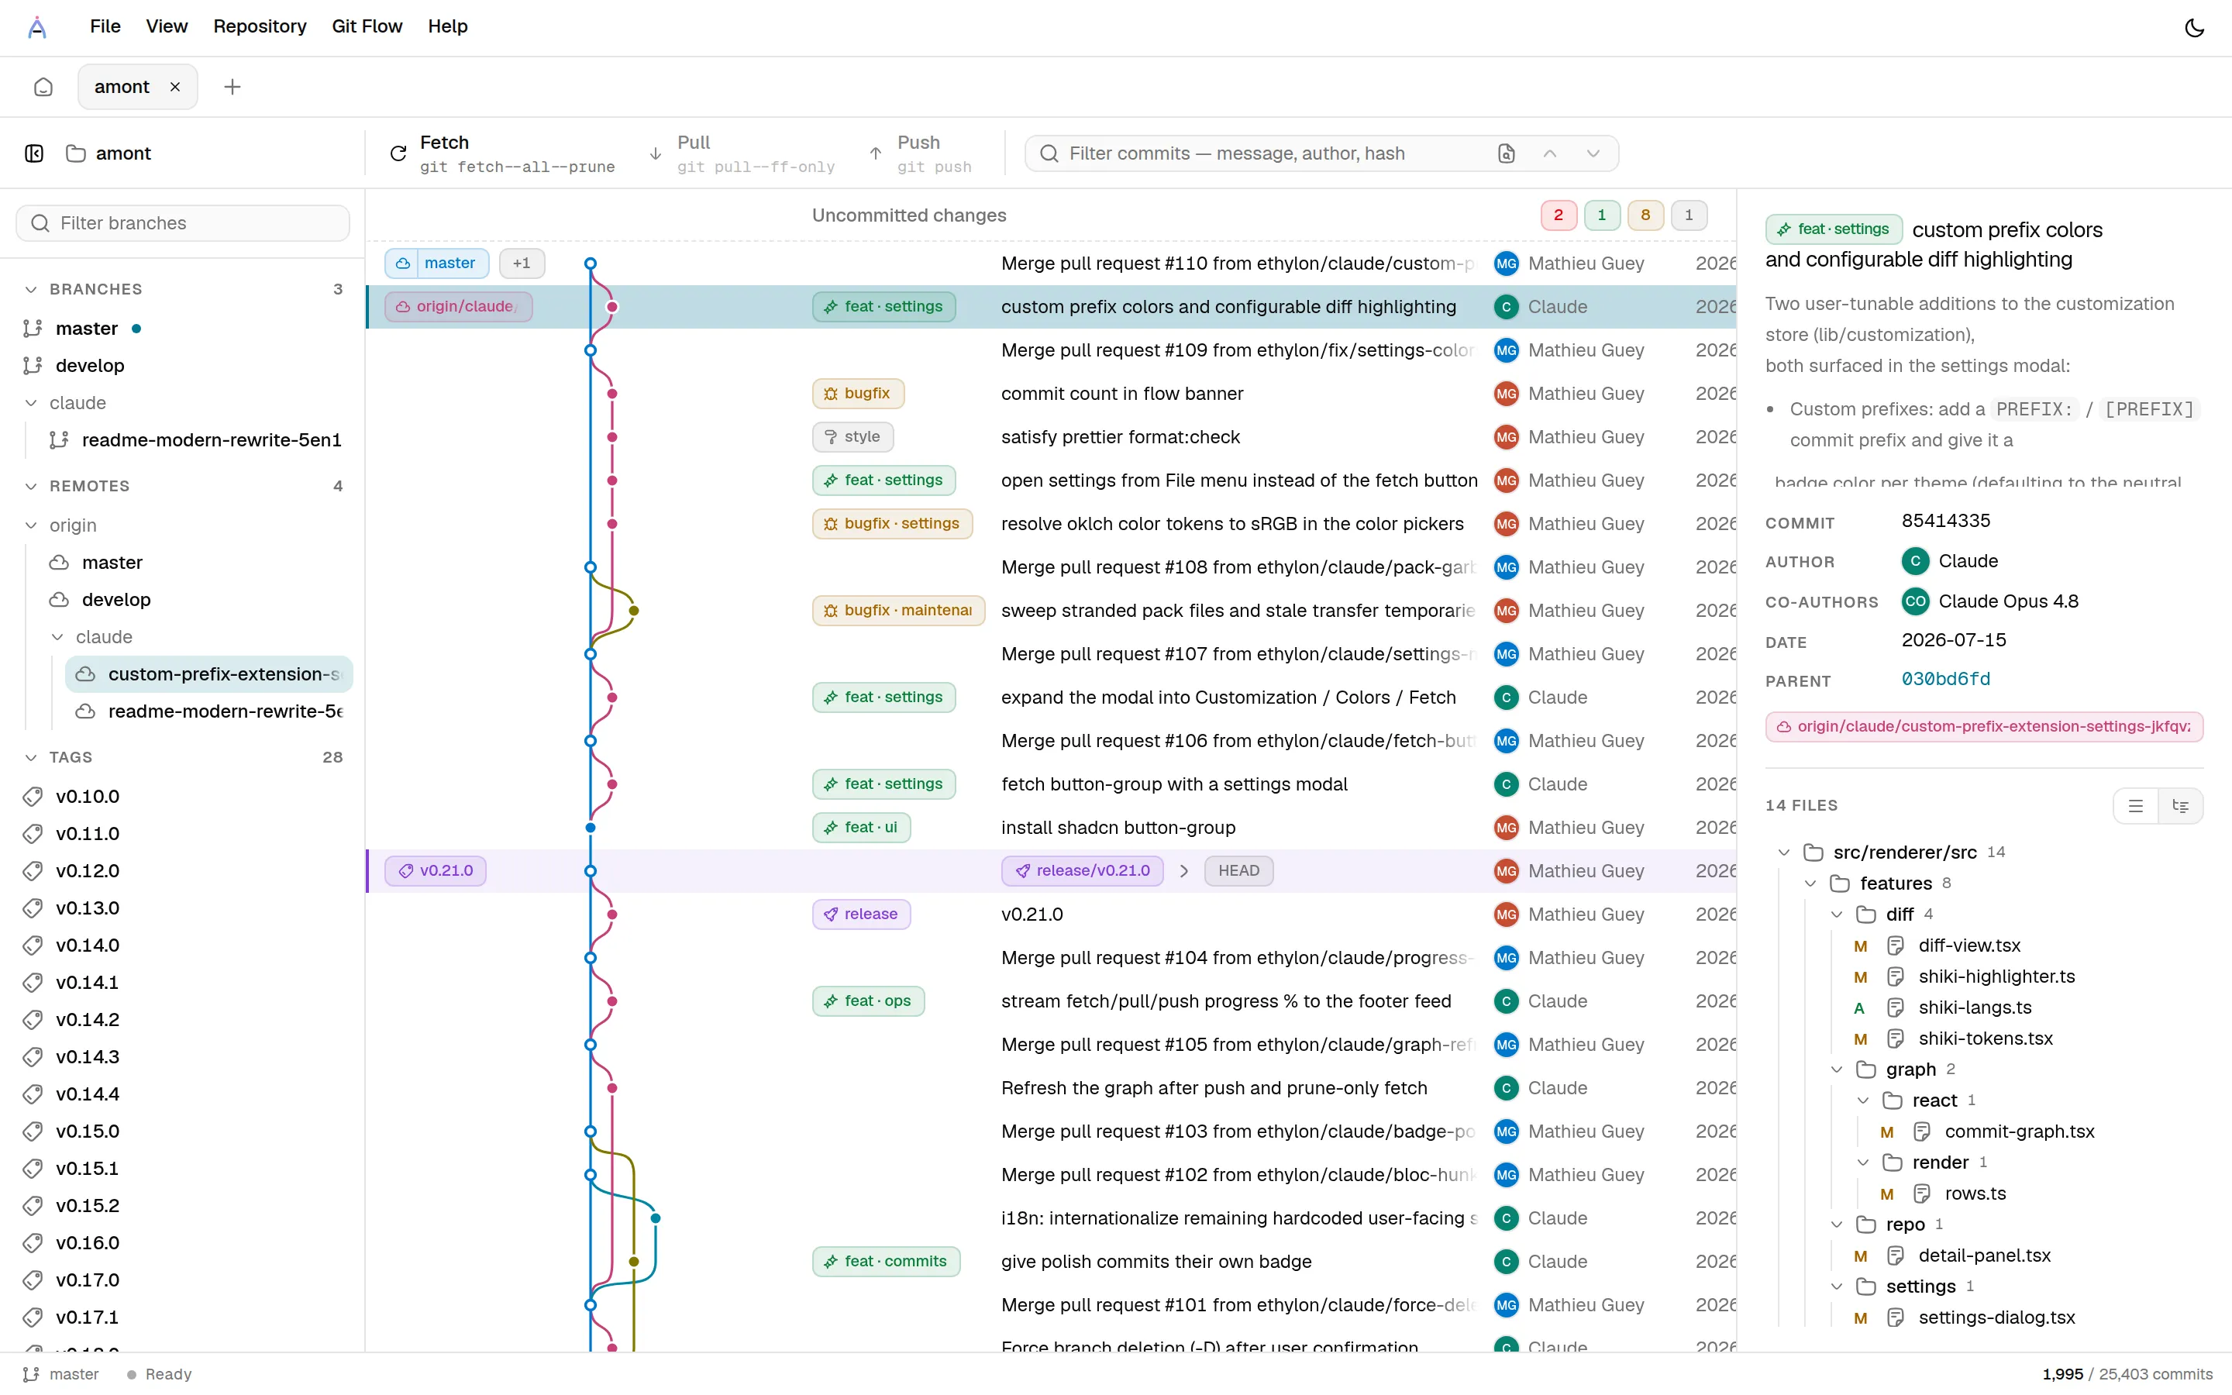Open a new tab with plus
The height and width of the screenshot is (1395, 2232).
pos(232,87)
